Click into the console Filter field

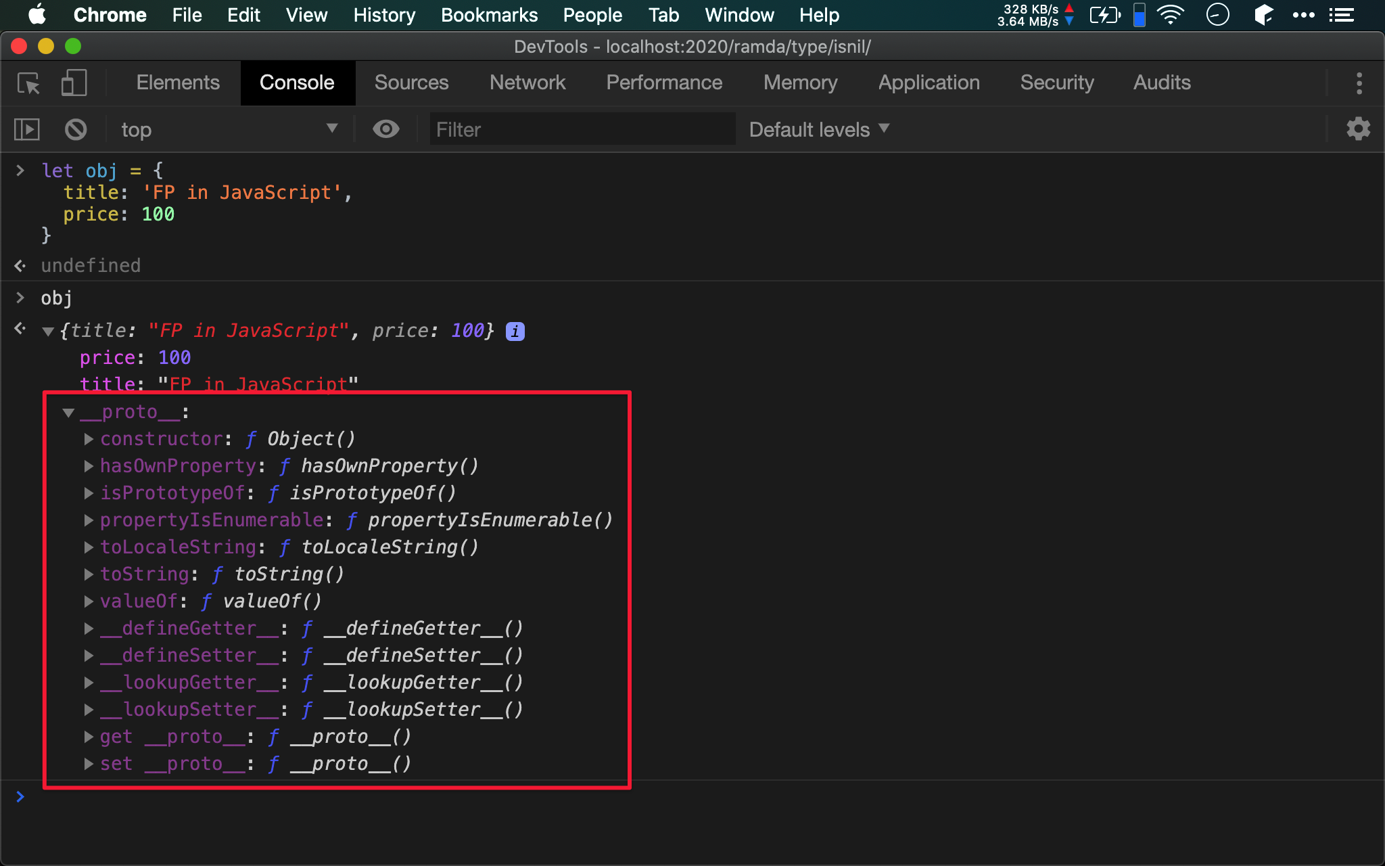click(x=582, y=129)
